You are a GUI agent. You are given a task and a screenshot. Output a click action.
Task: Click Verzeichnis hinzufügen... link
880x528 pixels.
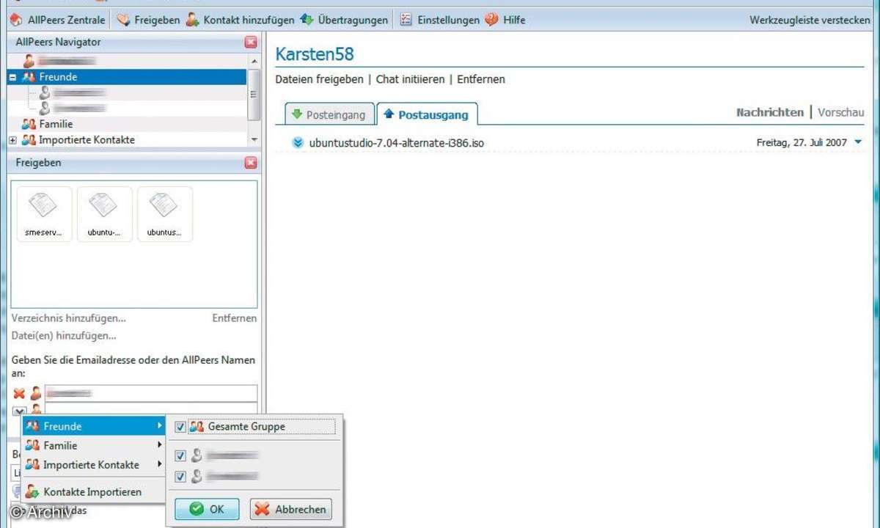click(x=69, y=318)
